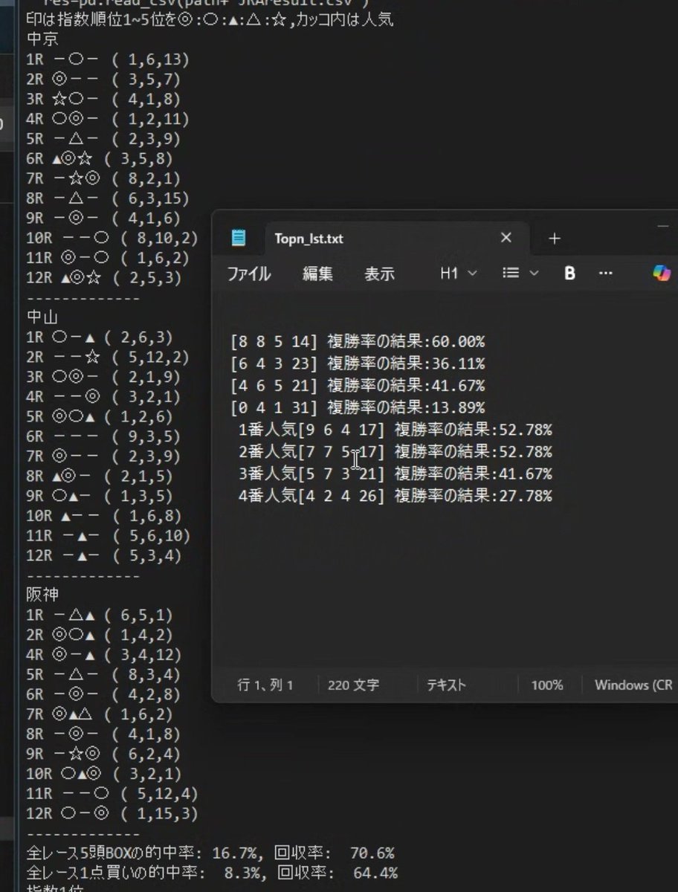This screenshot has width=678, height=892.
Task: Click 中山 12R row ( 5,3,4)
Action: tap(104, 556)
